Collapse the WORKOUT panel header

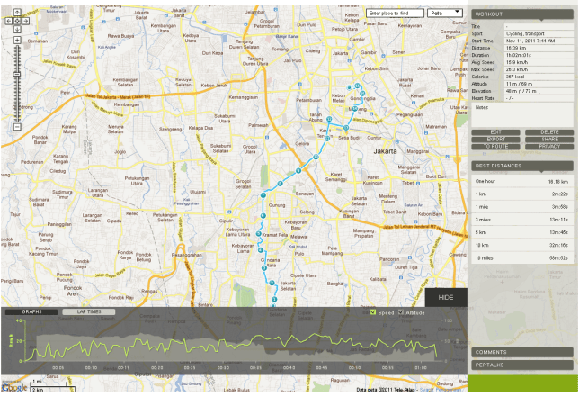tap(522, 14)
